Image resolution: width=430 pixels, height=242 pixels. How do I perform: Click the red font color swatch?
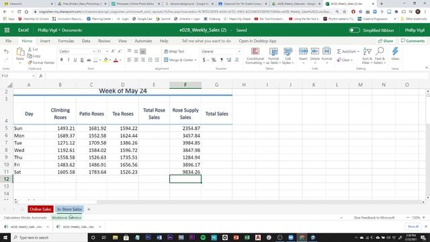(x=116, y=60)
